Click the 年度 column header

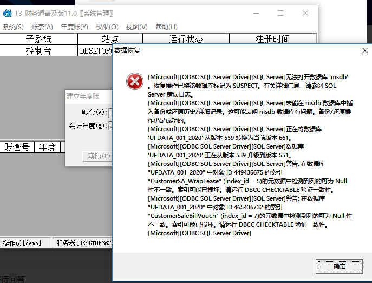pos(48,147)
